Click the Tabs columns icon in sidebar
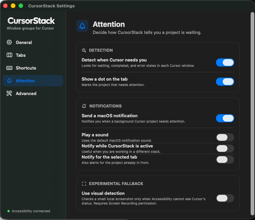This screenshot has width=255, height=220. coord(9,55)
